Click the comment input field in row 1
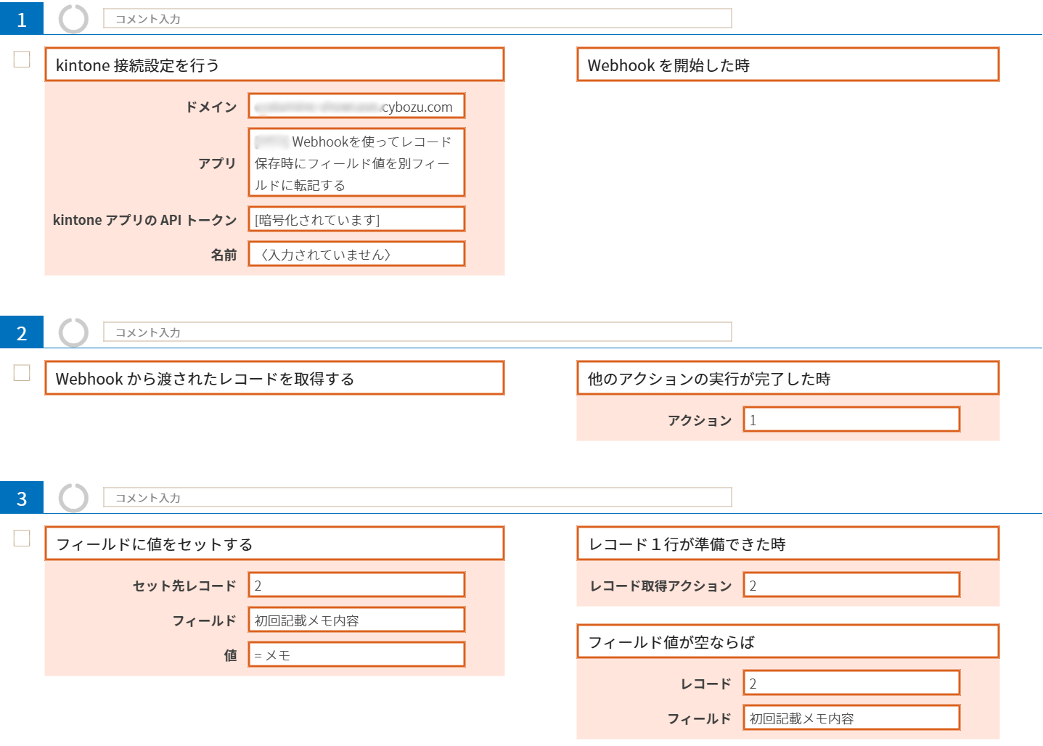The width and height of the screenshot is (1043, 746). [x=417, y=19]
